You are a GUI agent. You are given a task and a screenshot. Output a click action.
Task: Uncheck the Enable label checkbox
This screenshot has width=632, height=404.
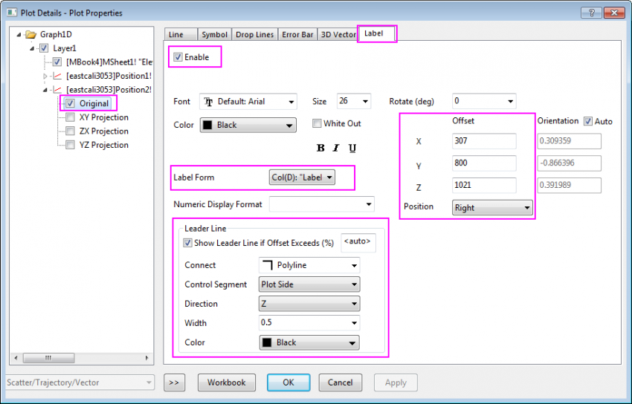click(x=178, y=57)
